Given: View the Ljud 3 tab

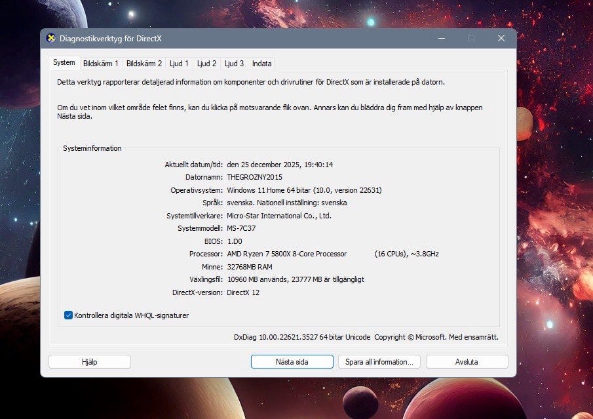Looking at the screenshot, I should click(234, 64).
